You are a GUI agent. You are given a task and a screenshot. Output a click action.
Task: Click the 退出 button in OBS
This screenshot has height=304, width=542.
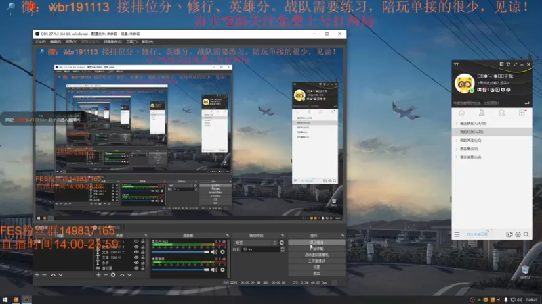tap(316, 274)
